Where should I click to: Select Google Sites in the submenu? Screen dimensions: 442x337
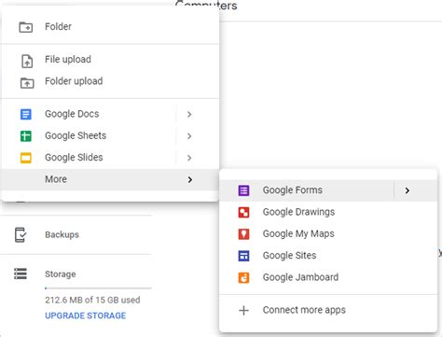328,256
